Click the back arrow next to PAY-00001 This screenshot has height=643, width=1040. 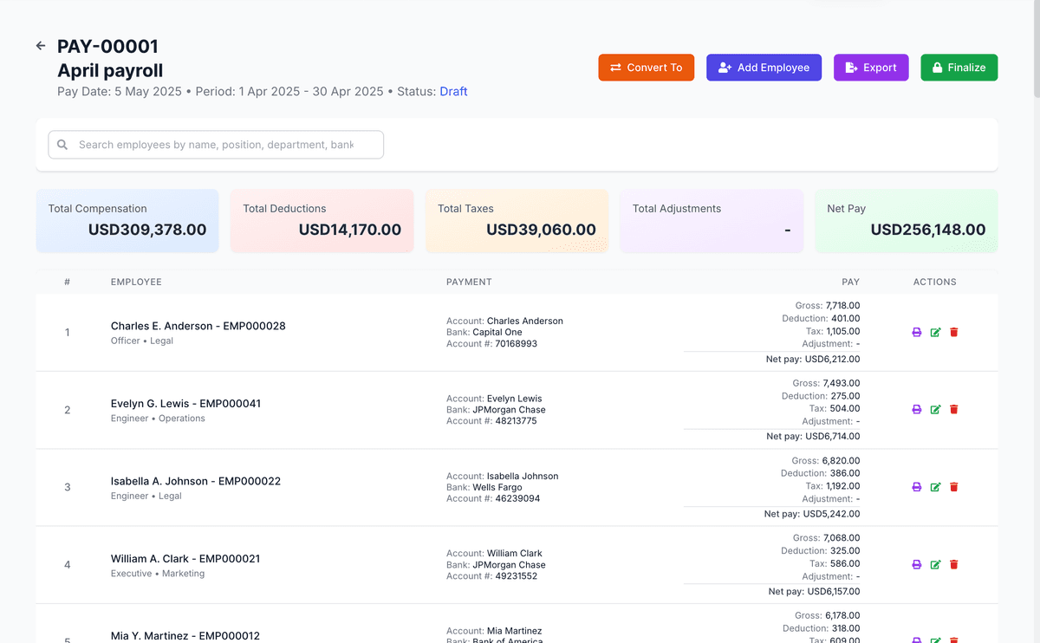pyautogui.click(x=41, y=46)
